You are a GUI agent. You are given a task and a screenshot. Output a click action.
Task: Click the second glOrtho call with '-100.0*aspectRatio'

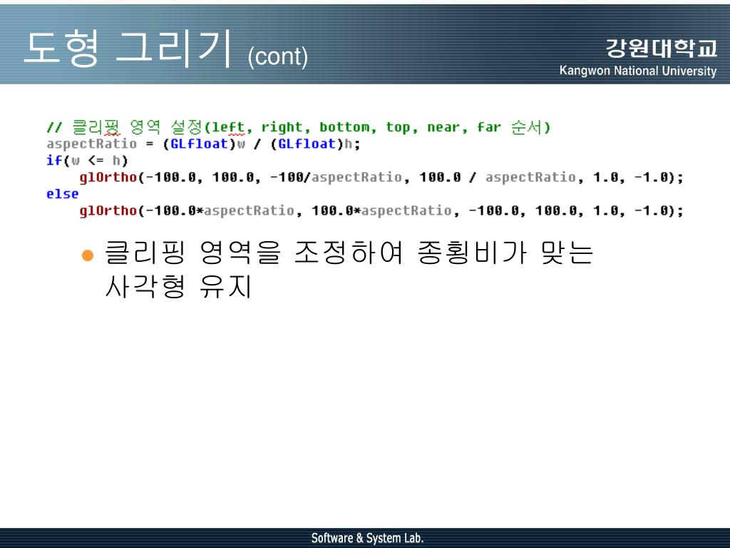click(x=381, y=211)
